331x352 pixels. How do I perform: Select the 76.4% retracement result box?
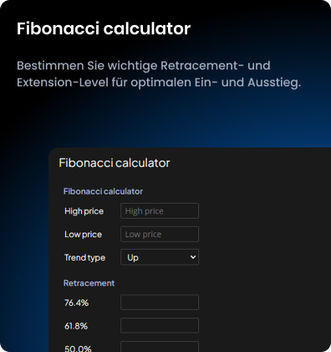pyautogui.click(x=160, y=303)
